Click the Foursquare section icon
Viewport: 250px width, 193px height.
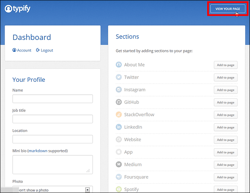point(119,177)
